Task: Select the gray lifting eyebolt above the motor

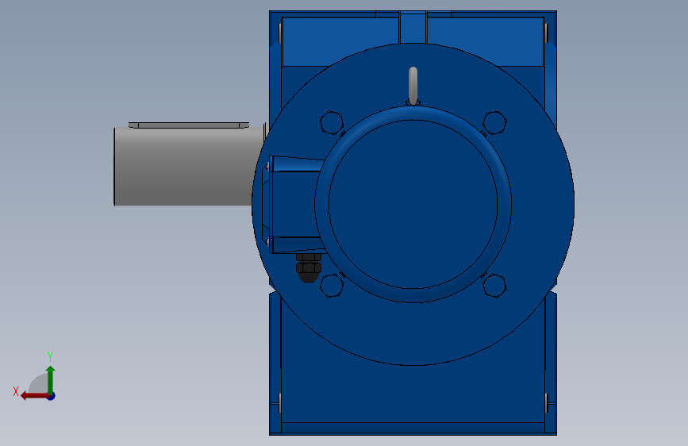Action: (x=413, y=86)
